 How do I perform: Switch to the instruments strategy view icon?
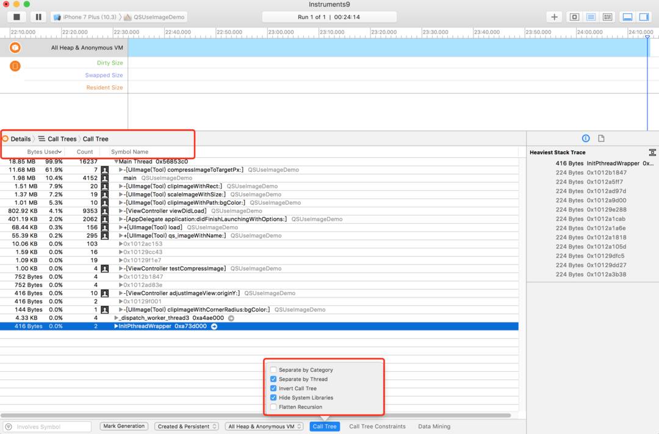pyautogui.click(x=591, y=17)
